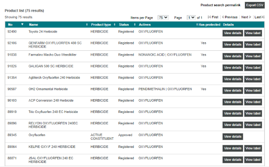View label for GALIGAN 500 SC HERBICIDE
The image size is (269, 167).
click(x=253, y=68)
